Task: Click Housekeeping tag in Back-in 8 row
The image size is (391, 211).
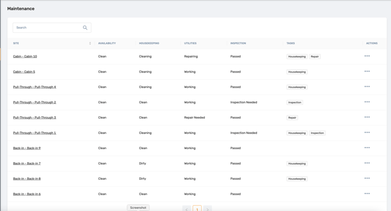Action: pyautogui.click(x=297, y=179)
